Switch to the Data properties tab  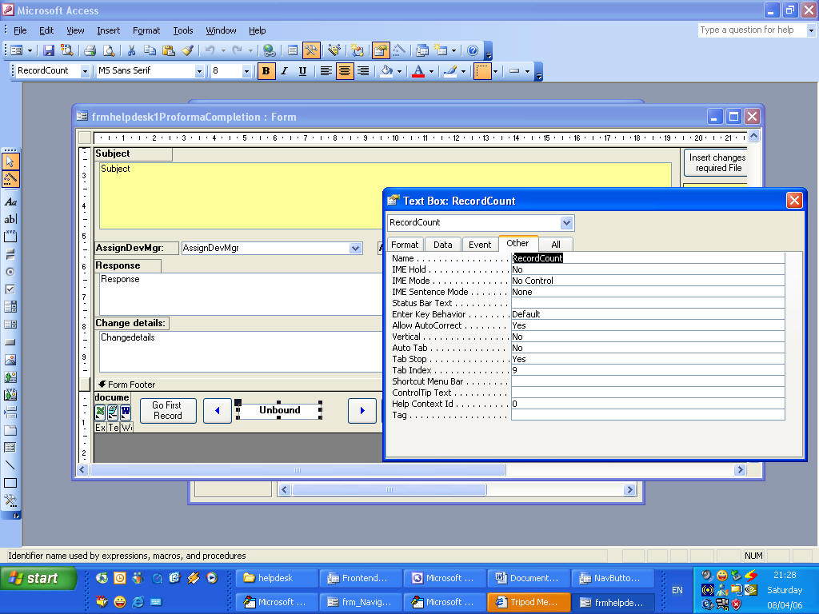pos(443,245)
